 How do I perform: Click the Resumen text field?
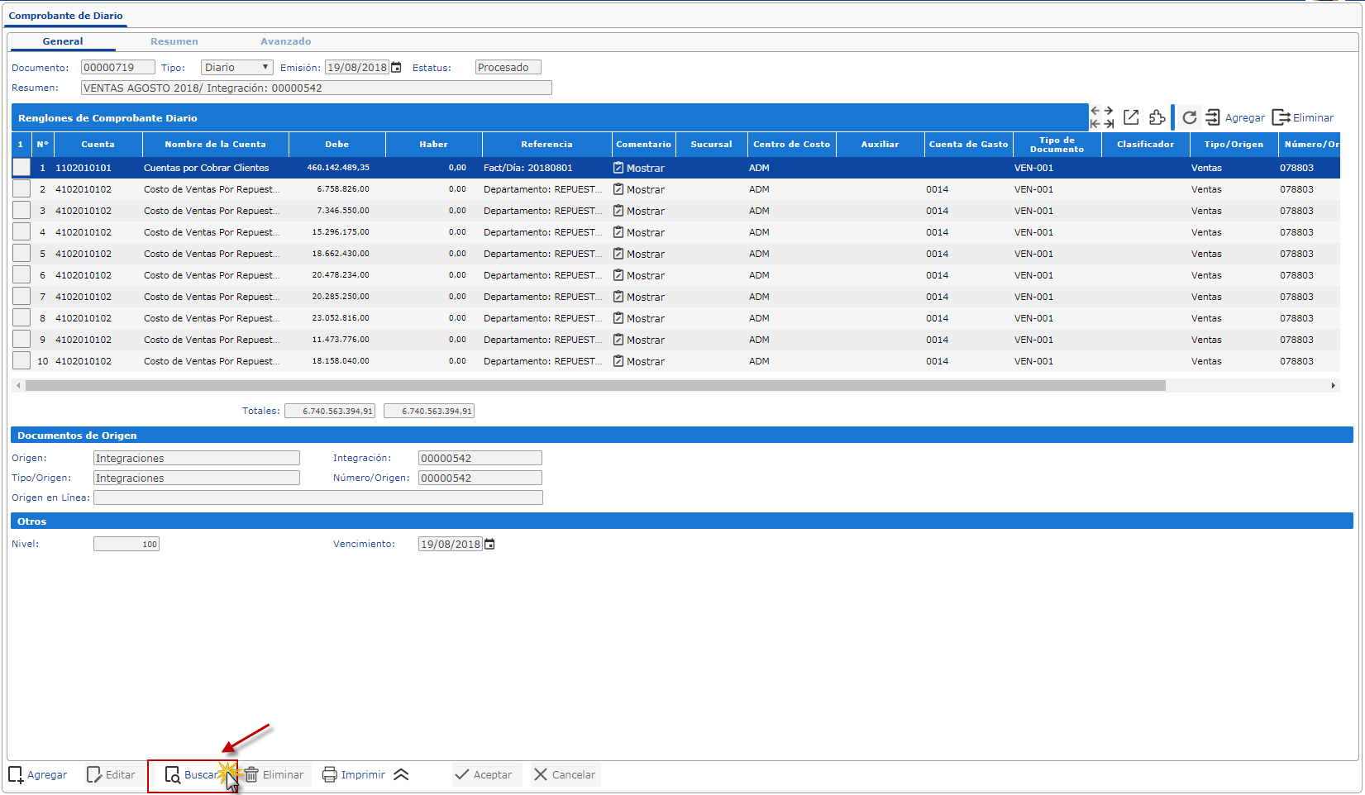(x=317, y=88)
